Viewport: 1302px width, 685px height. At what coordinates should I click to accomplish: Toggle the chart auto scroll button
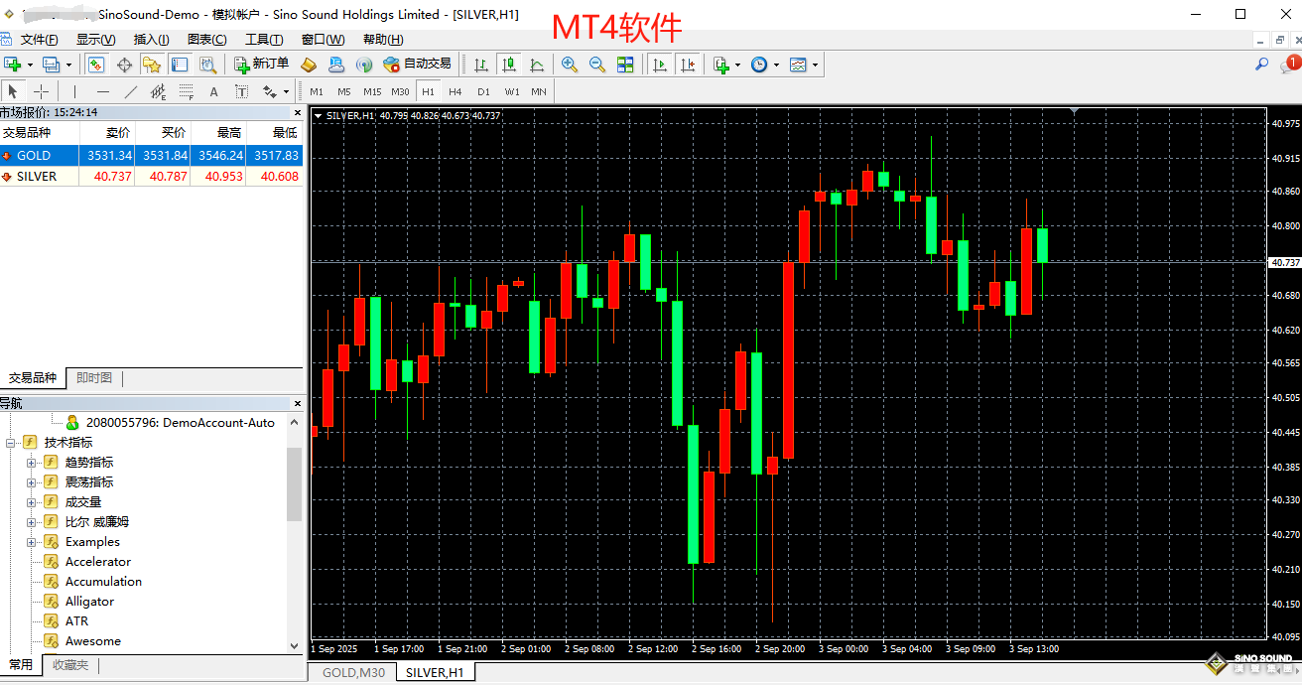tap(659, 65)
